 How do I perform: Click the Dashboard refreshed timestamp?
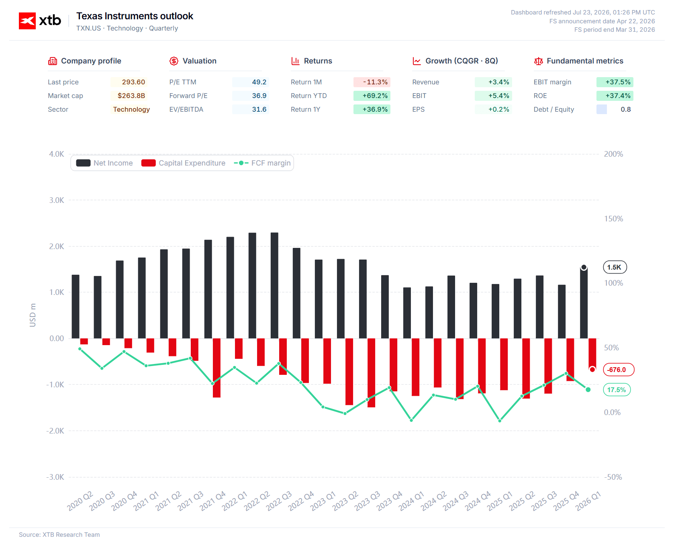pyautogui.click(x=583, y=12)
